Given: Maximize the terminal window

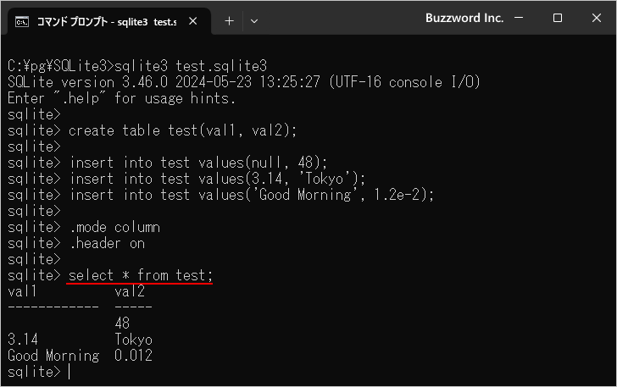Looking at the screenshot, I should click(557, 18).
